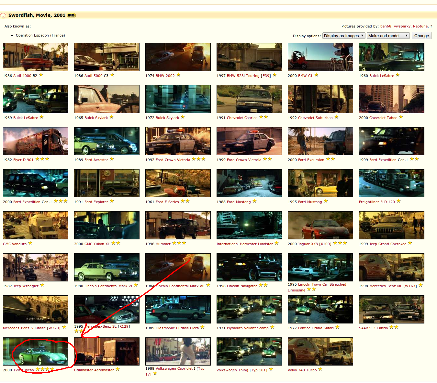View the 1992 Ford Crown Victoria picture
The image size is (437, 383).
click(178, 141)
